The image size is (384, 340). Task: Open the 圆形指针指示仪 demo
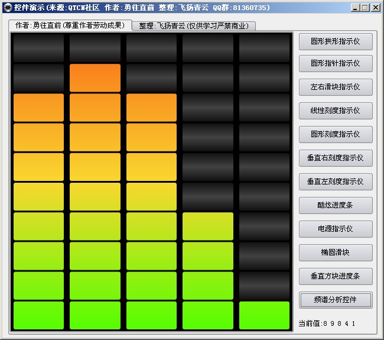pos(336,63)
